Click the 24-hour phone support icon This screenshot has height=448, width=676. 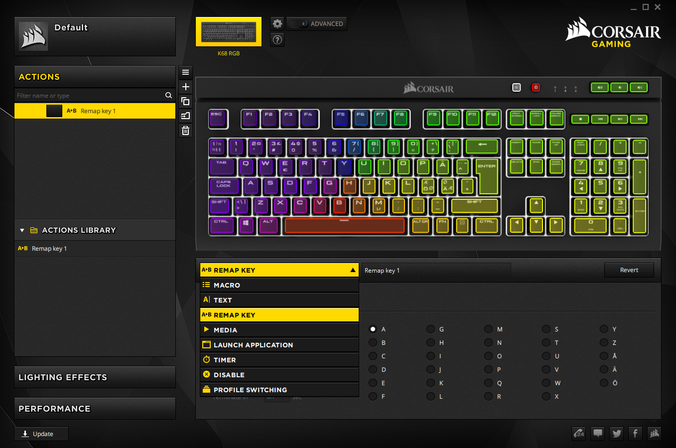579,434
